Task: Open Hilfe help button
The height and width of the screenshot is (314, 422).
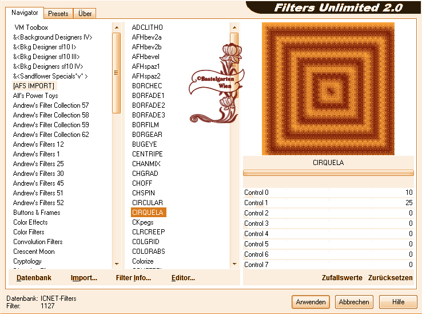Action: (x=398, y=302)
